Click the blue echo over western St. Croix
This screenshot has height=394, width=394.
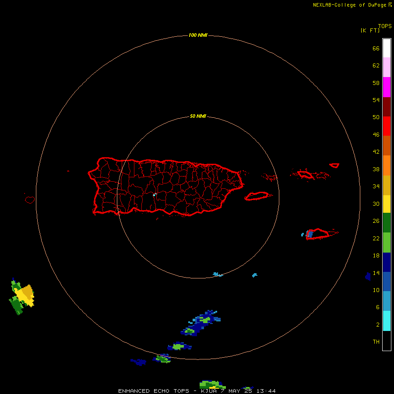(310, 234)
